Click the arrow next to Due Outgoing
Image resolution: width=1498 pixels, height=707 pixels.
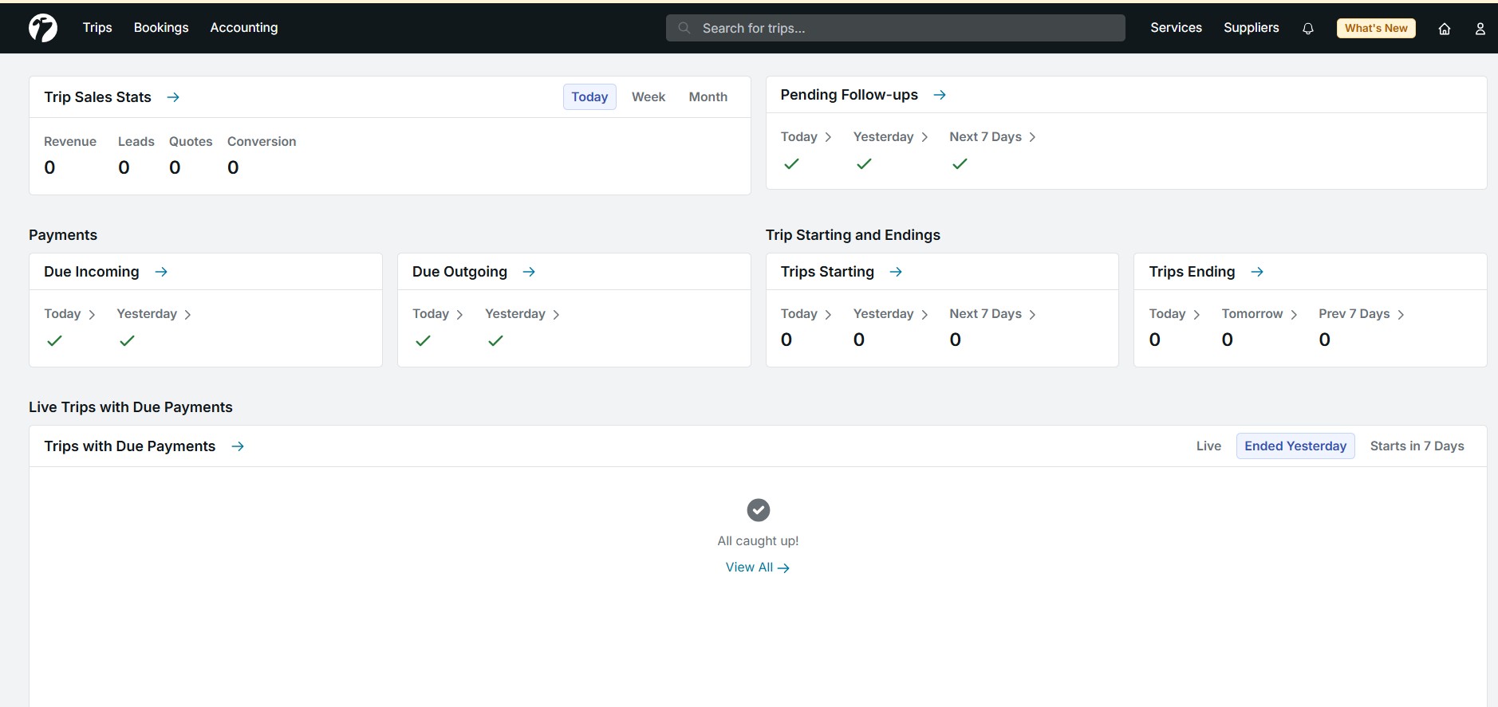(529, 272)
